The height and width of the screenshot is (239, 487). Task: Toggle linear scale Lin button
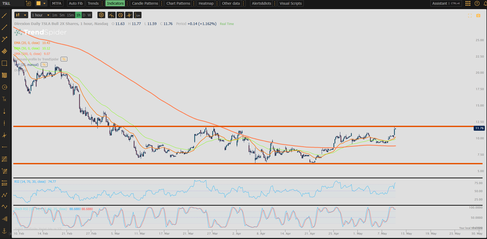point(138,15)
